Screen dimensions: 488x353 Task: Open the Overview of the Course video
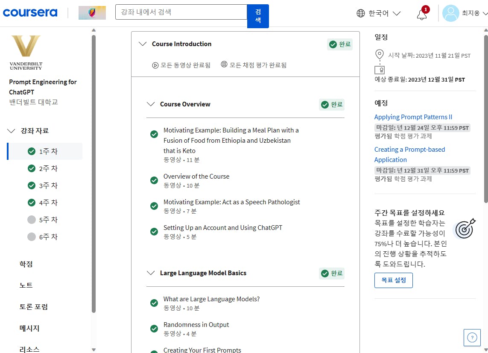pyautogui.click(x=196, y=176)
